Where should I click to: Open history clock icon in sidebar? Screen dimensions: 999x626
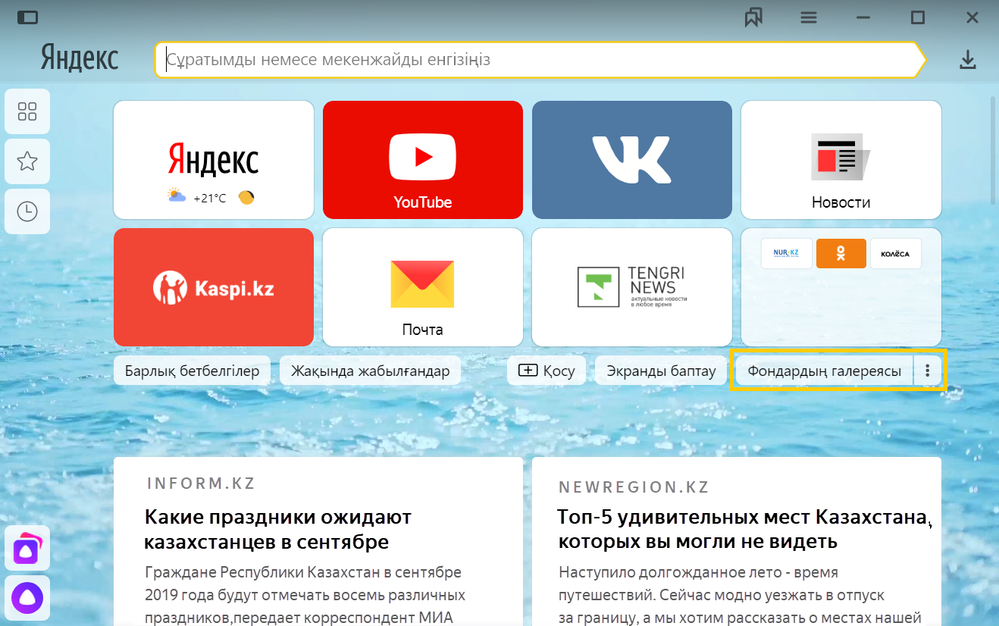click(x=27, y=211)
